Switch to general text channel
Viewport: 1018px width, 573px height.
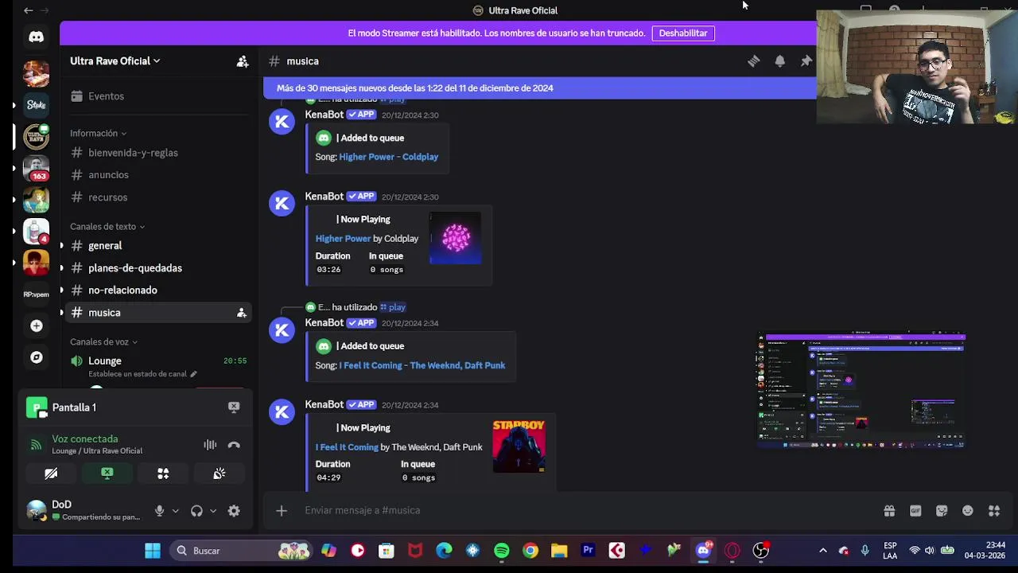tap(157, 246)
